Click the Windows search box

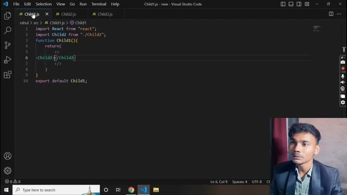click(x=56, y=190)
